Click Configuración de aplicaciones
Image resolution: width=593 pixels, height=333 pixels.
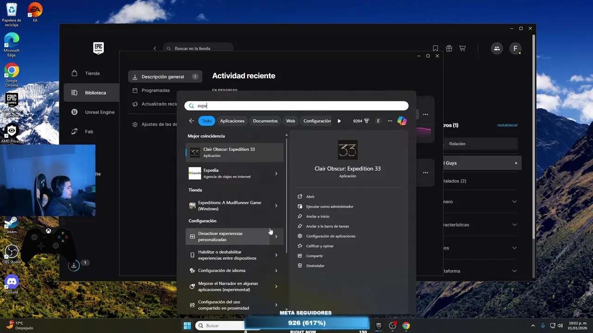point(330,236)
